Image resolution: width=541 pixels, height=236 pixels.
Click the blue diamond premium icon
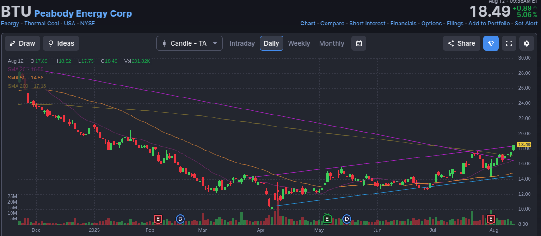[x=491, y=43]
